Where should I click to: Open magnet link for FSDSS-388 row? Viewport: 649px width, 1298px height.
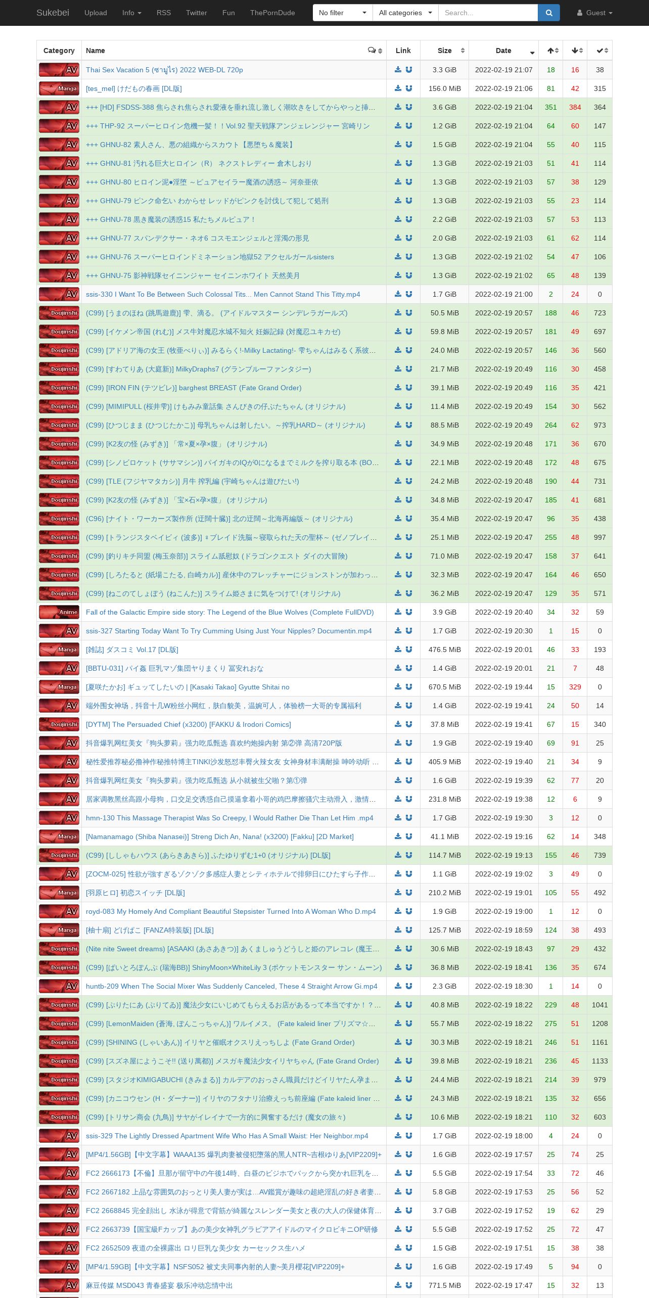[x=409, y=107]
